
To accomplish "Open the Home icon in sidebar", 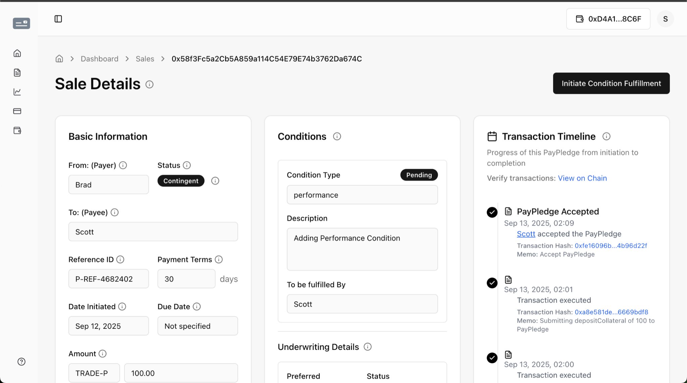I will (x=17, y=53).
